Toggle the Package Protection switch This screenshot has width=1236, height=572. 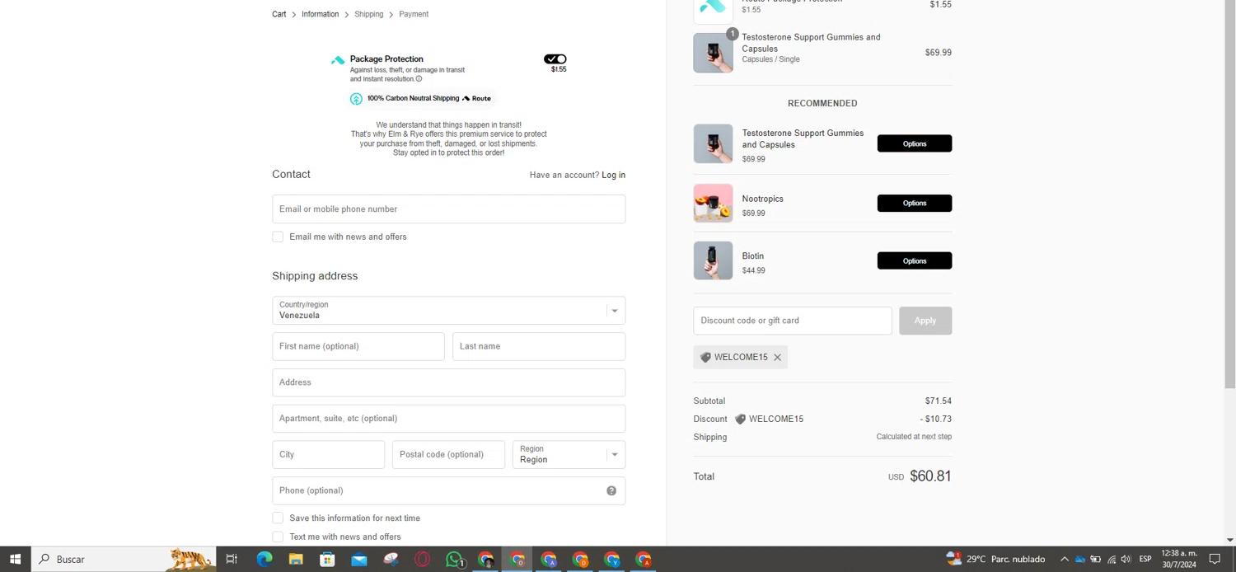coord(555,59)
